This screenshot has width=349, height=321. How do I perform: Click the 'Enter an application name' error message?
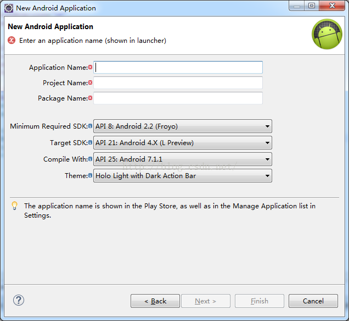[93, 41]
